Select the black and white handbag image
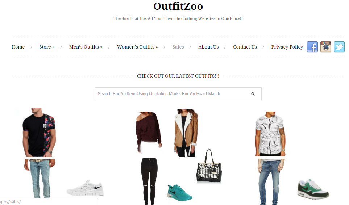 click(209, 166)
